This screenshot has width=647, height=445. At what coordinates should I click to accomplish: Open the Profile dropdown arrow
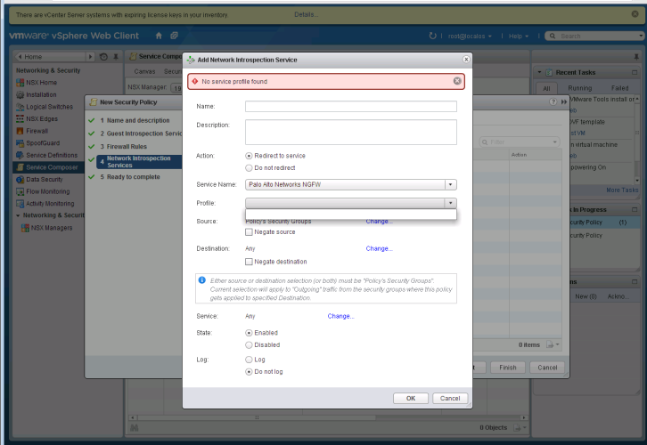click(x=451, y=203)
